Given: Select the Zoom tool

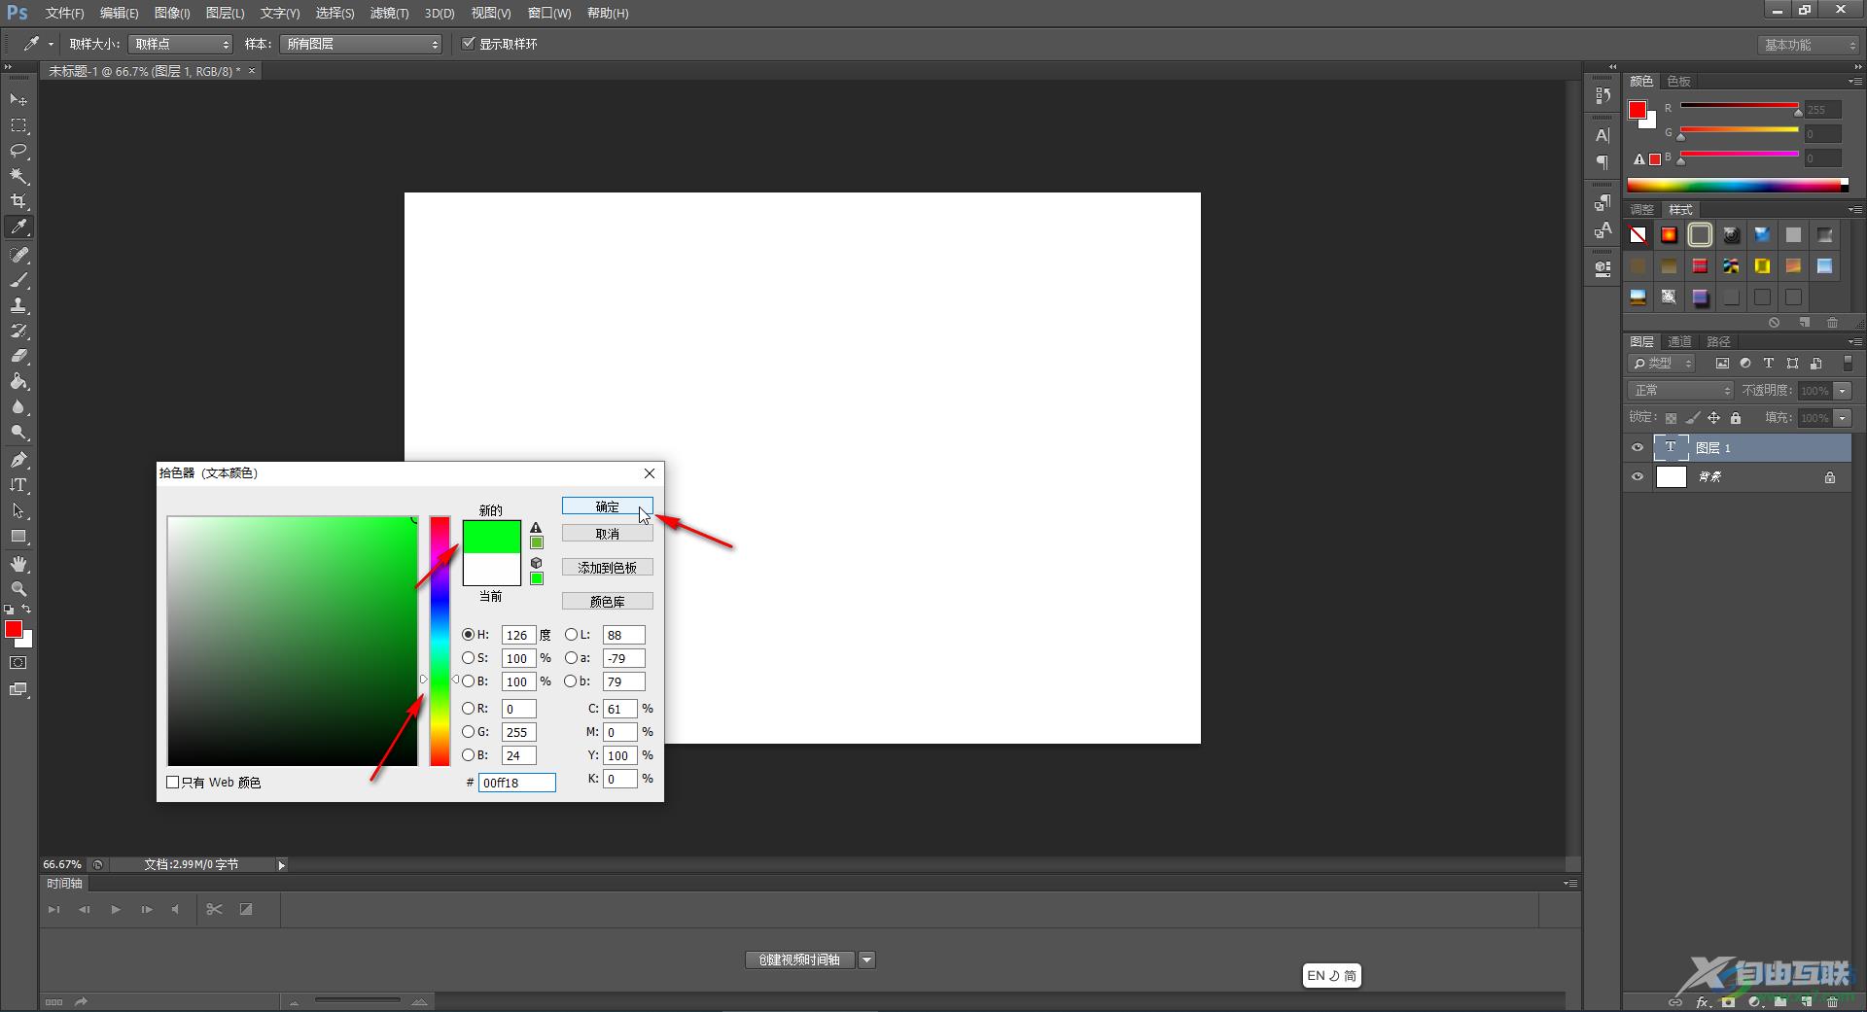Looking at the screenshot, I should [x=18, y=589].
